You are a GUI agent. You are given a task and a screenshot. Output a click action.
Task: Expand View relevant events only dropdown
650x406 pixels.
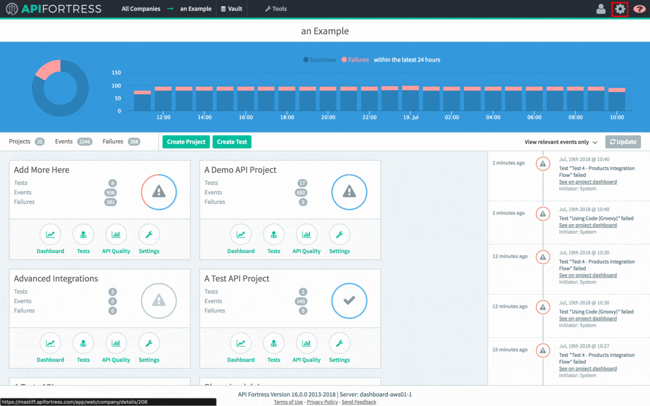pyautogui.click(x=561, y=142)
